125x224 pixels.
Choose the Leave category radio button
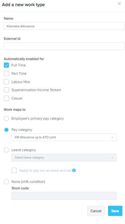(x=6, y=150)
